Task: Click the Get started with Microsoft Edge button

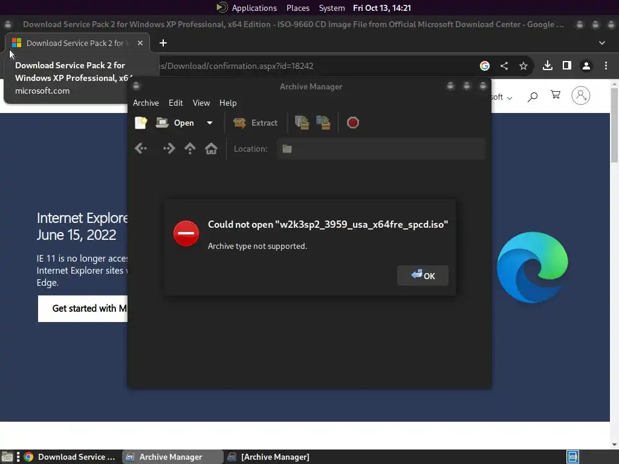Action: (83, 309)
